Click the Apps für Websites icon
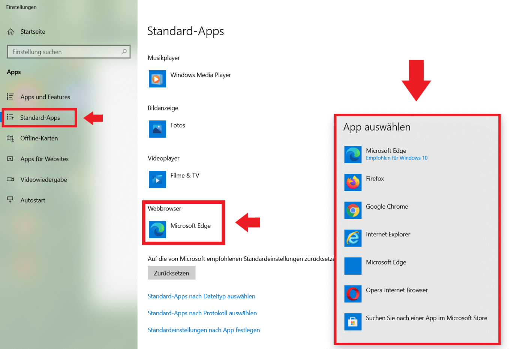 10,159
